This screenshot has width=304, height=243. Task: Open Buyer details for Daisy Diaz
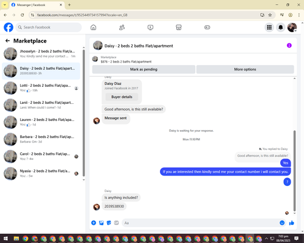coord(122,97)
